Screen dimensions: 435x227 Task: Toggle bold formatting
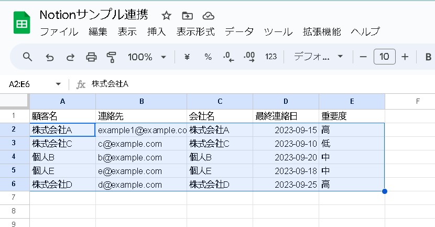coord(428,57)
